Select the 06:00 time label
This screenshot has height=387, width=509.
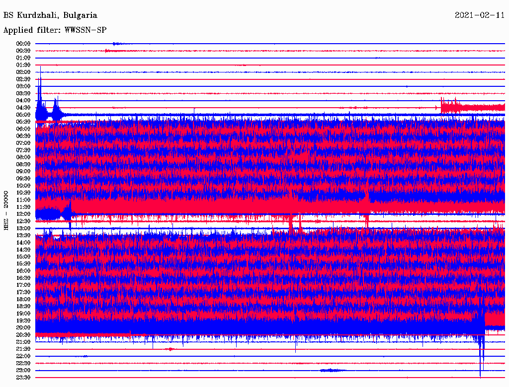(x=23, y=129)
